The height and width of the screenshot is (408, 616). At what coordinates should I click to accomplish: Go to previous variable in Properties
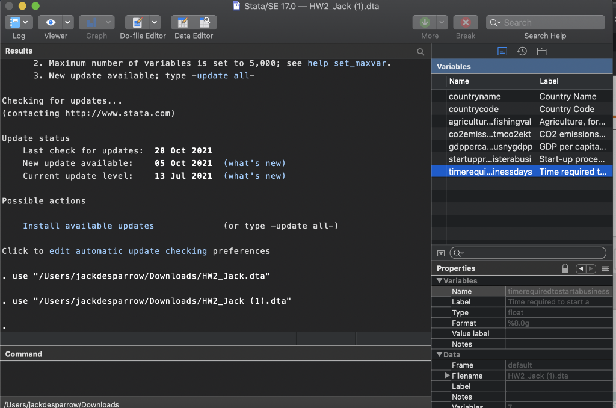pos(581,269)
